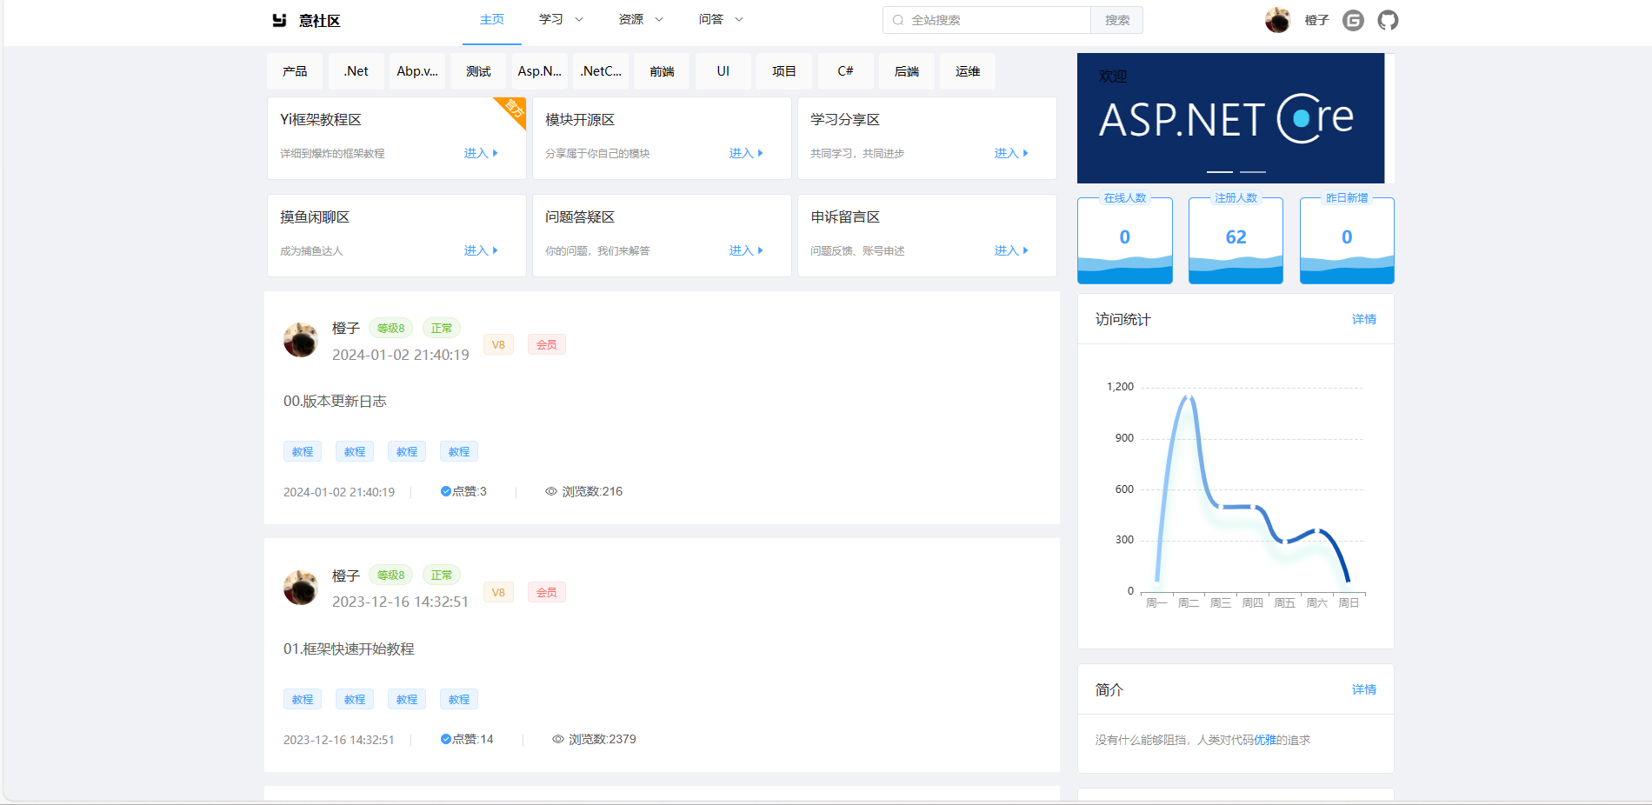Click the 意社区 site logo

click(x=306, y=20)
